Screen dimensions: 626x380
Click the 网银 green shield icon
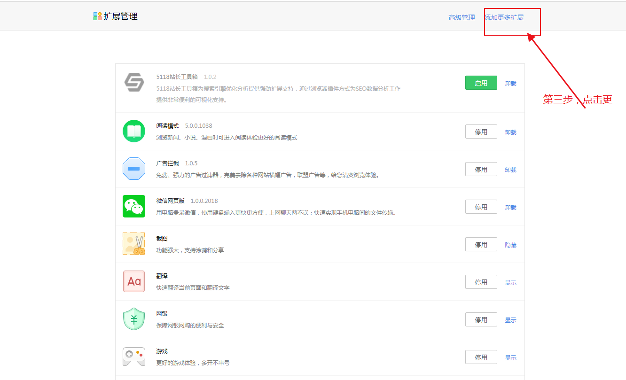click(x=134, y=319)
